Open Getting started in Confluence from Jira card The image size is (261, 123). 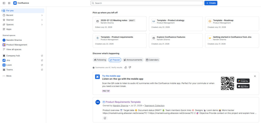point(232,41)
